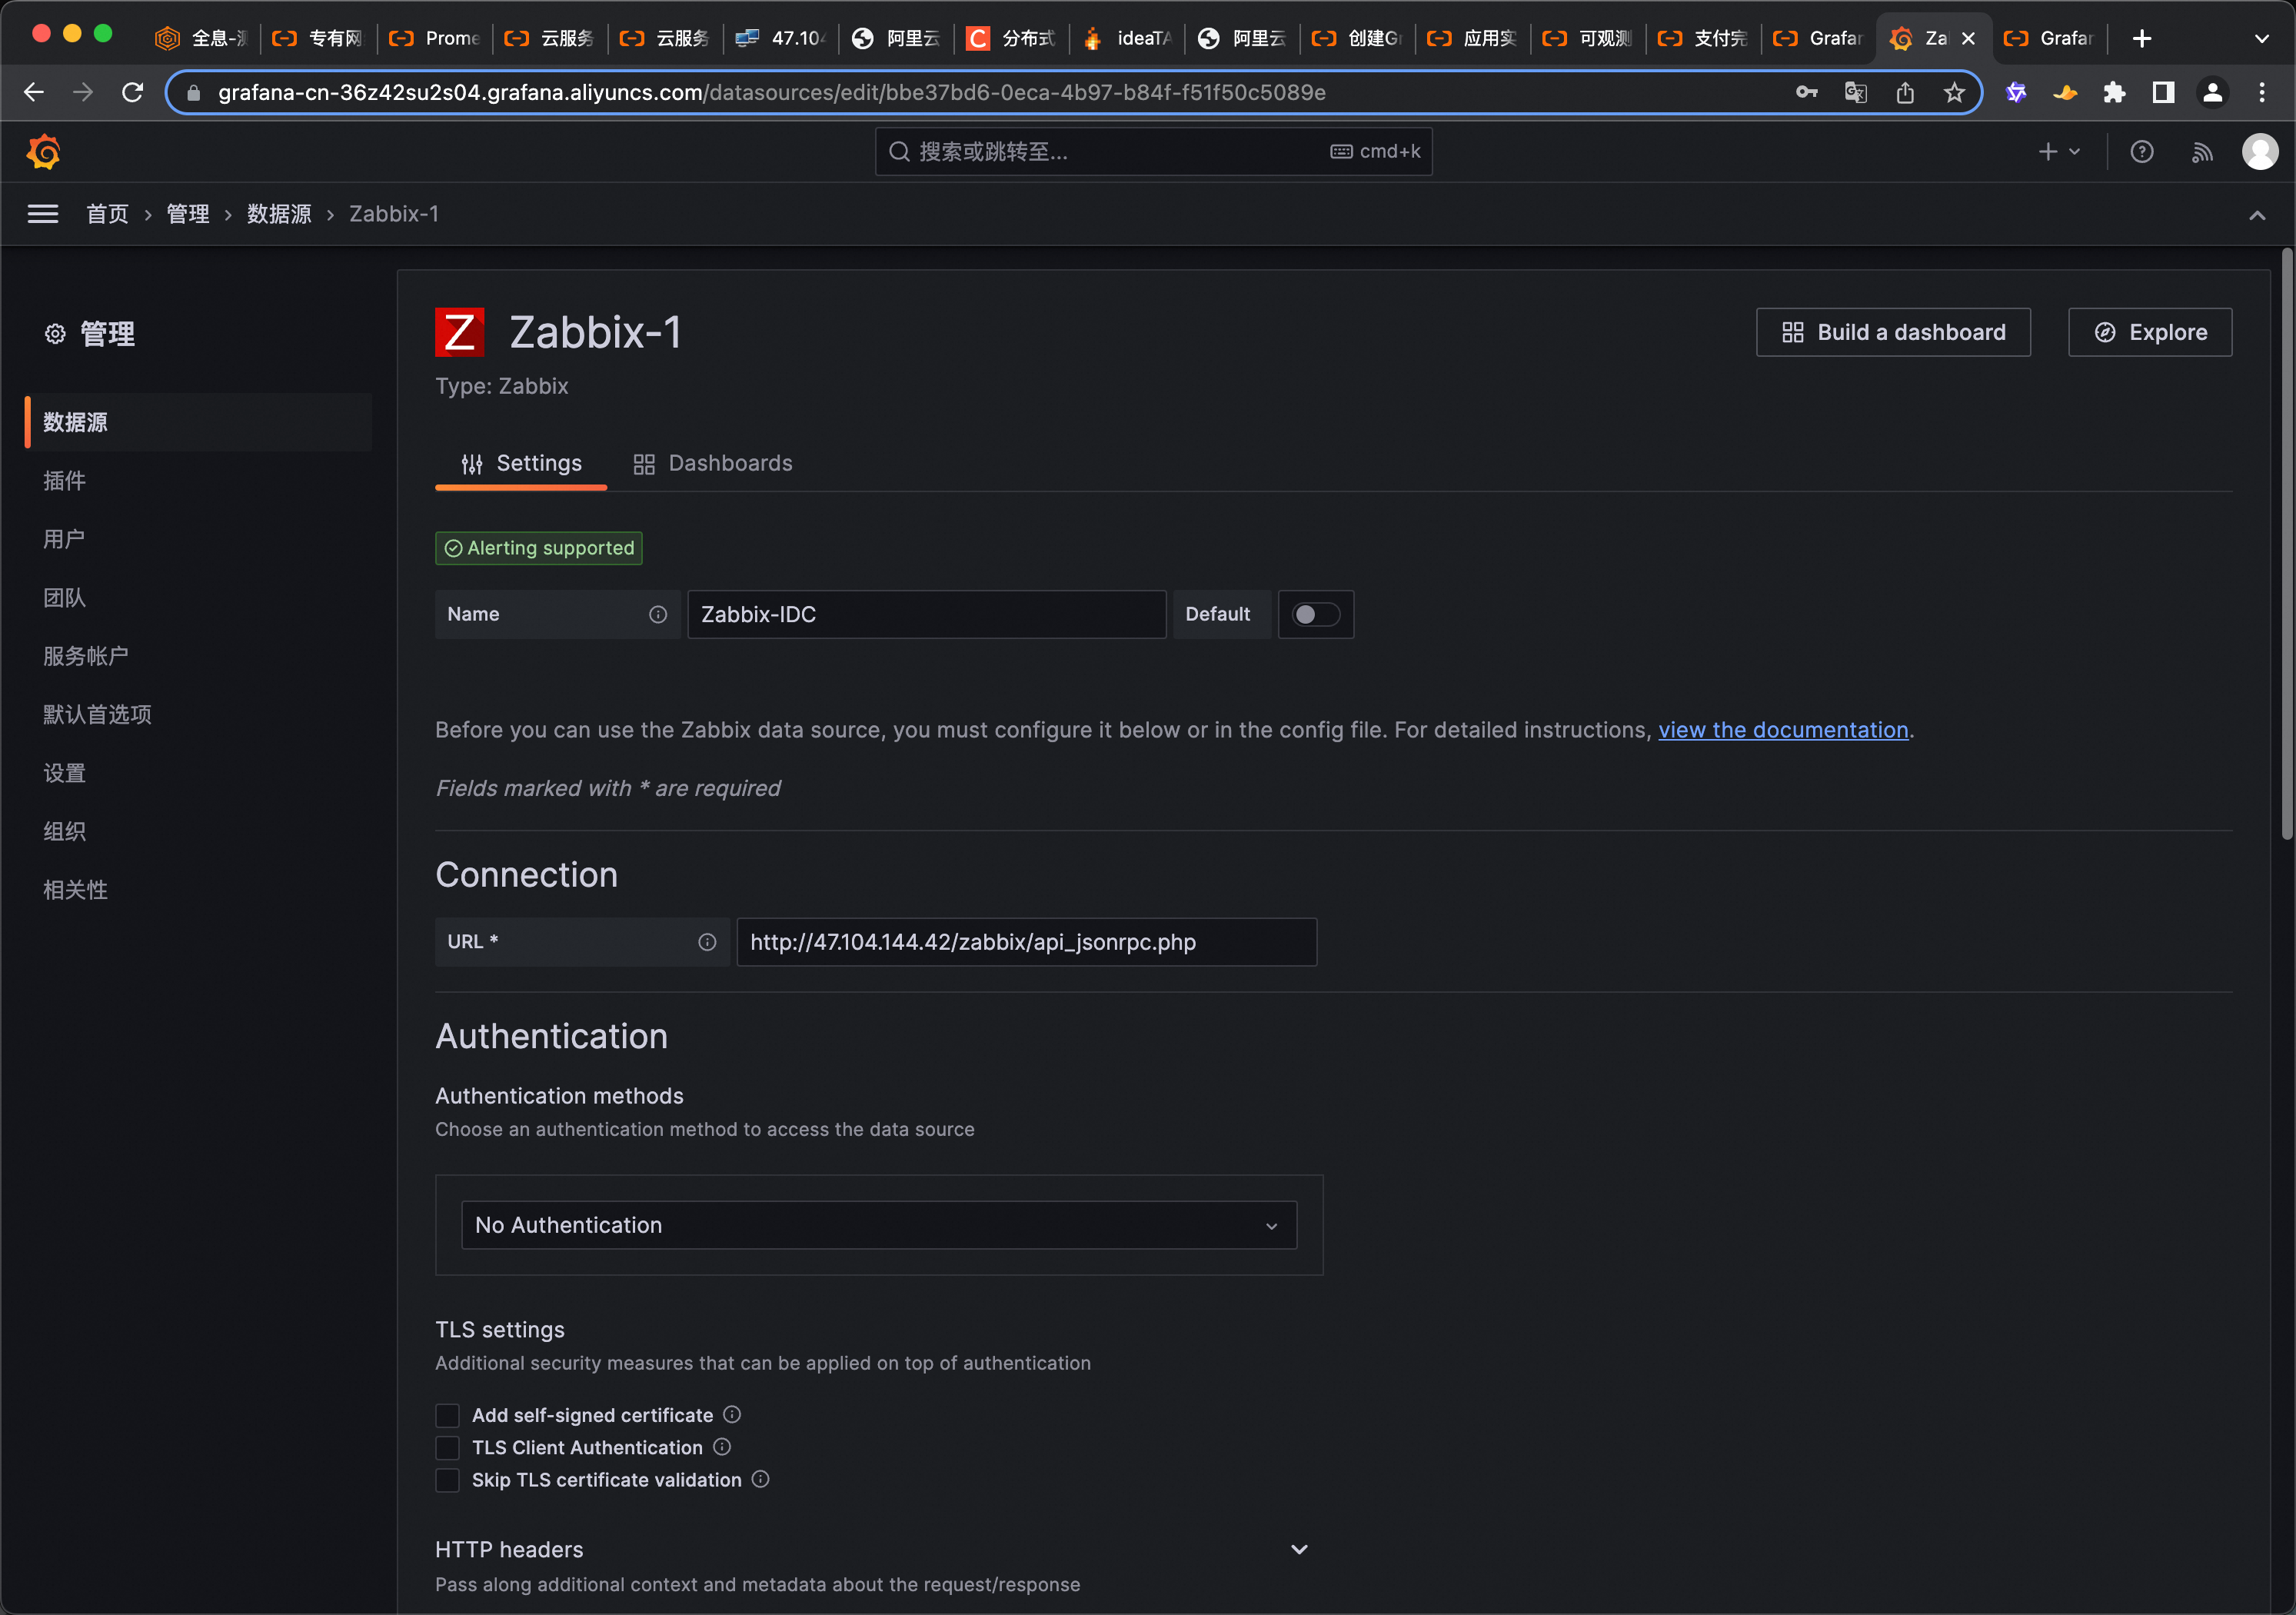Open the plus add-new dropdown in header
The height and width of the screenshot is (1615, 2296).
tap(2058, 152)
